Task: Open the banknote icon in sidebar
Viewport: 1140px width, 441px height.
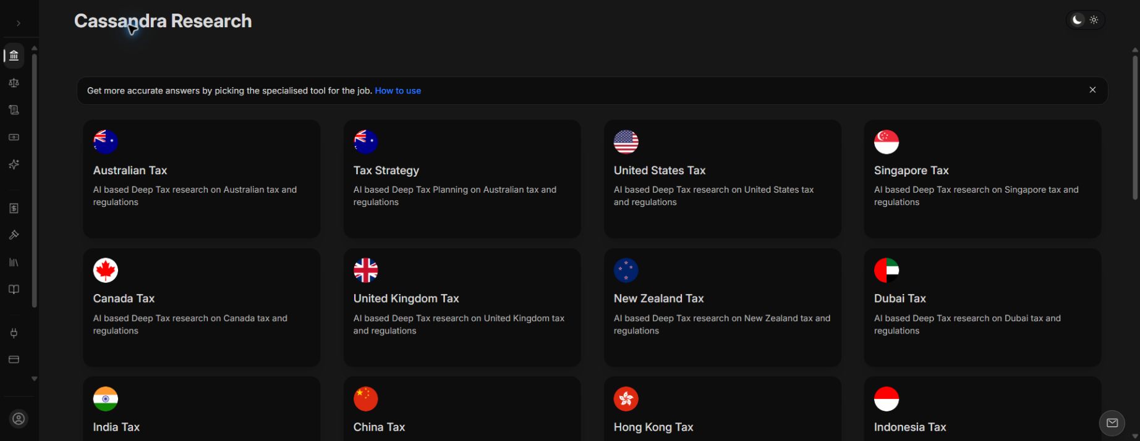Action: [14, 137]
